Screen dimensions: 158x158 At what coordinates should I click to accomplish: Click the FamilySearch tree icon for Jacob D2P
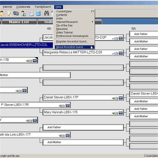coord(121,38)
